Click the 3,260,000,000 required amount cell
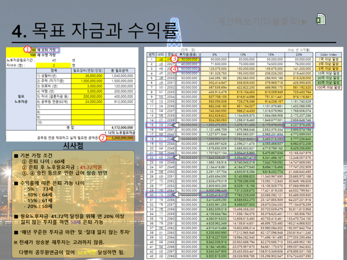Viewport: 347px width, 260px height. [121, 138]
